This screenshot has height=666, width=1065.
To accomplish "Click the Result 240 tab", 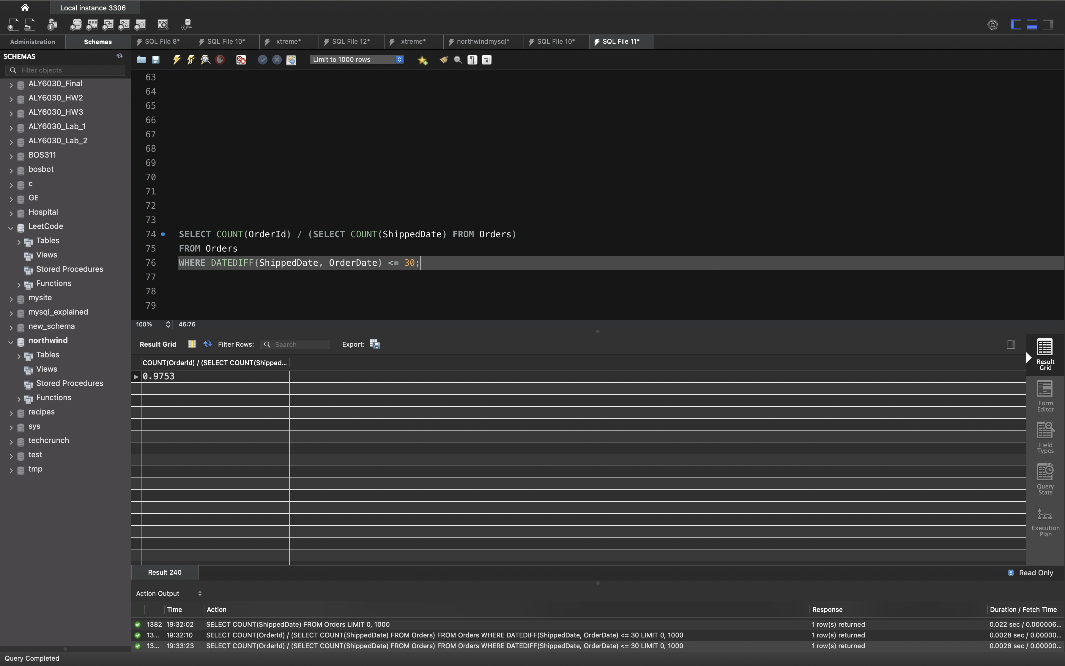I will tap(165, 572).
